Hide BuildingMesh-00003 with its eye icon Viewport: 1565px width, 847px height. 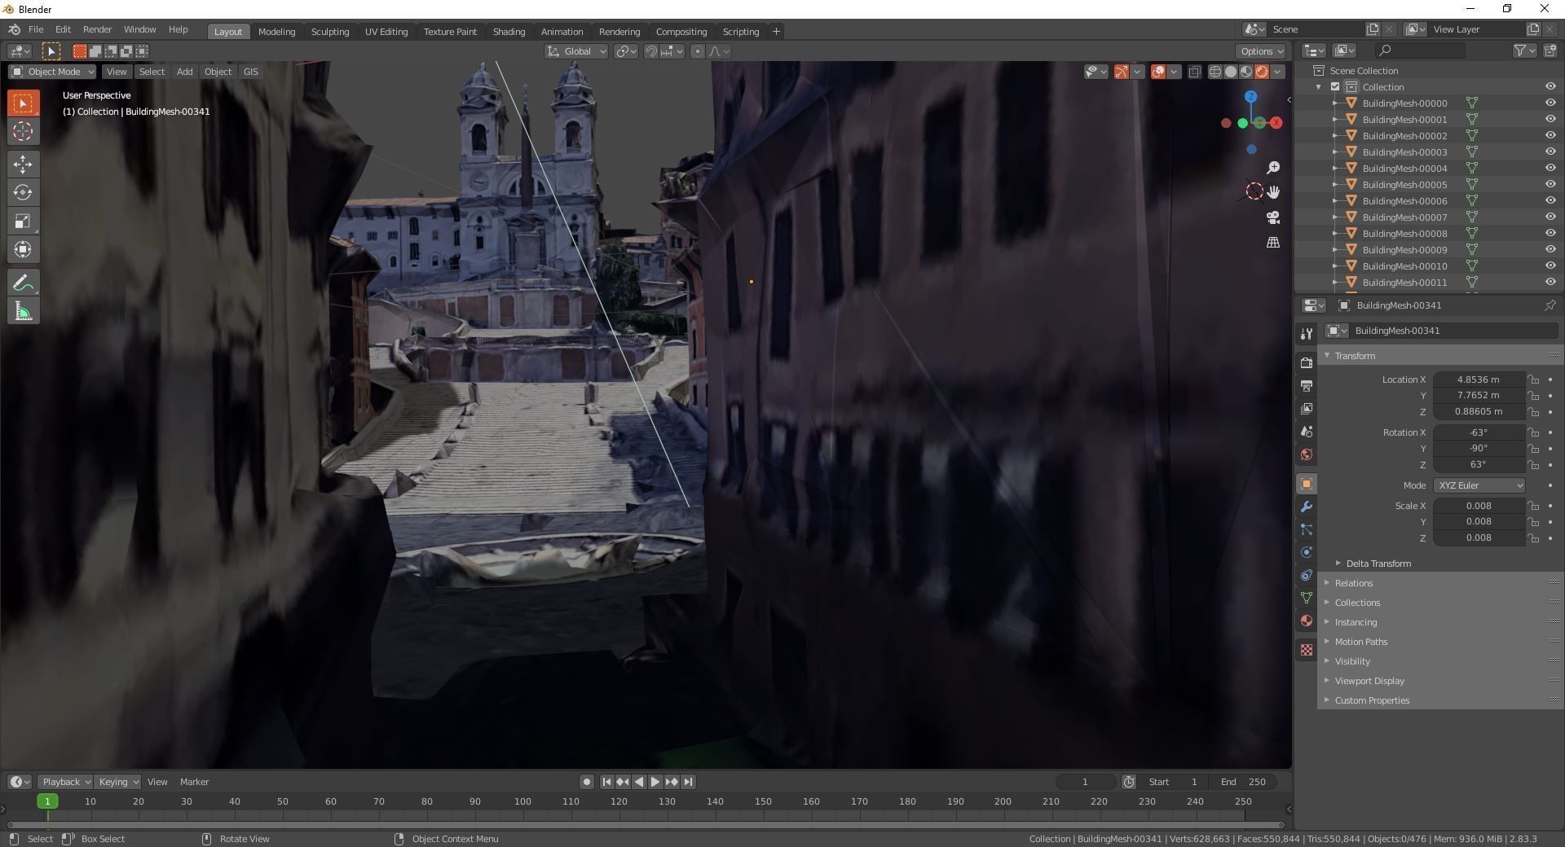click(1550, 152)
